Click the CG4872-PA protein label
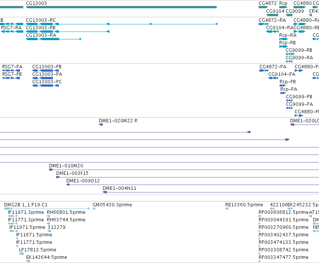319x263 pixels. tap(273, 67)
